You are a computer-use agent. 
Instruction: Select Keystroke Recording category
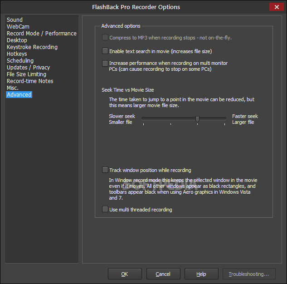tap(32, 47)
